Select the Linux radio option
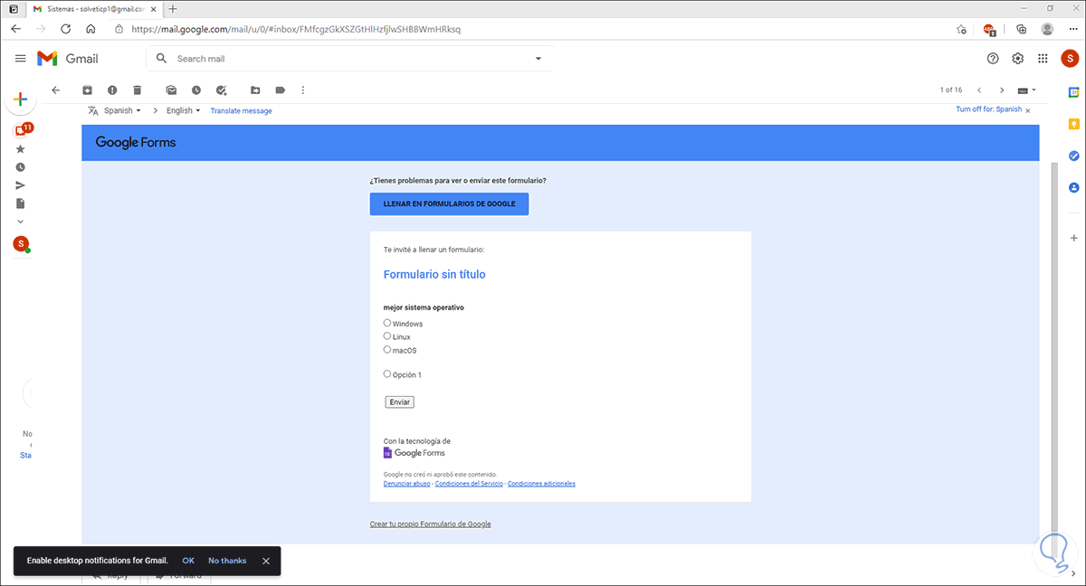This screenshot has width=1086, height=586. tap(387, 336)
